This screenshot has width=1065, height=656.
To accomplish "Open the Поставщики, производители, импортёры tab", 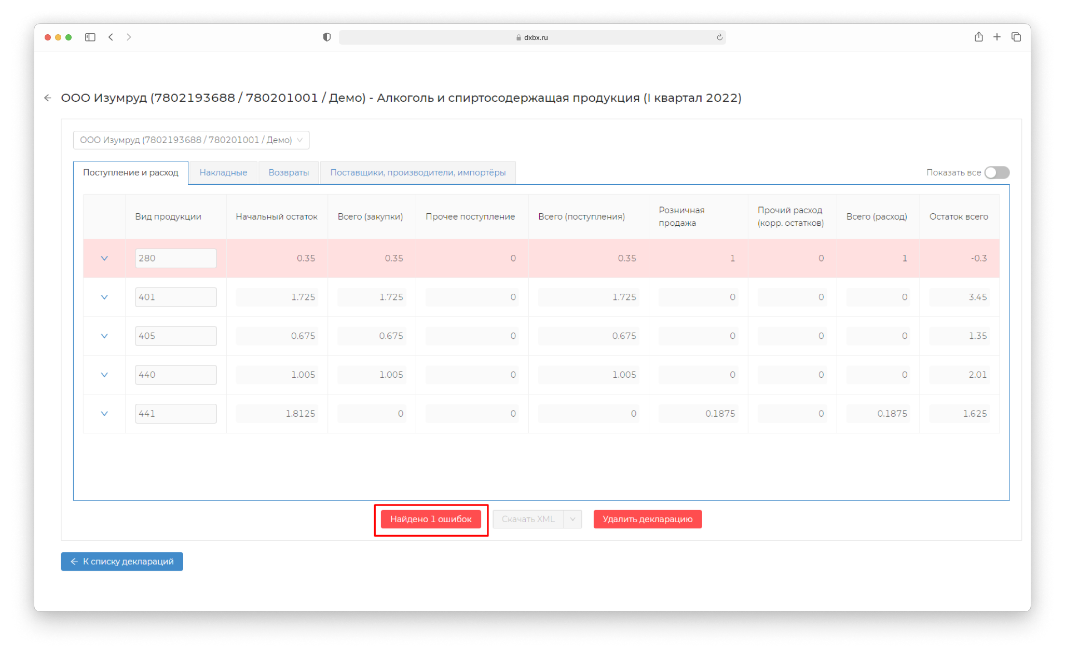I will 418,172.
